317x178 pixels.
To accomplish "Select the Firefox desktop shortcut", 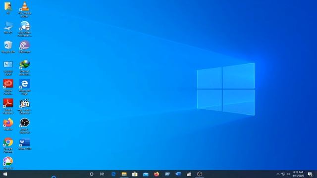I will [8, 124].
